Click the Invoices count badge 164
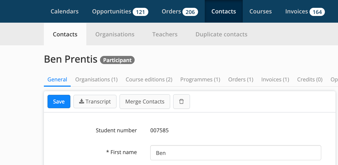Screen dimensions: 338x165 [317, 12]
